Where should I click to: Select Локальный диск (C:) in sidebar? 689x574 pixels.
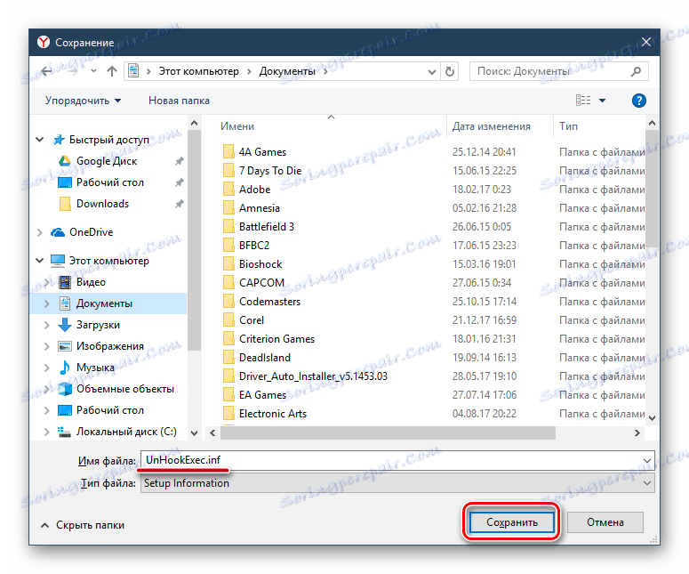126,432
